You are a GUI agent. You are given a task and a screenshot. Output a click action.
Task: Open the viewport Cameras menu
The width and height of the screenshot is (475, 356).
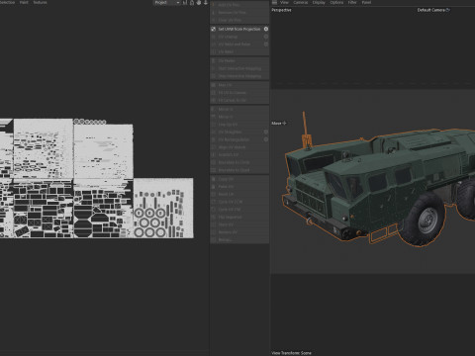(x=301, y=2)
